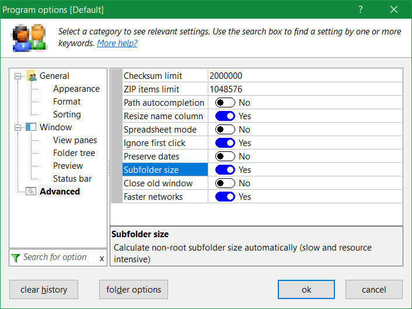The height and width of the screenshot is (309, 412).
Task: Turn off Resize name column toggle
Action: [x=225, y=116]
